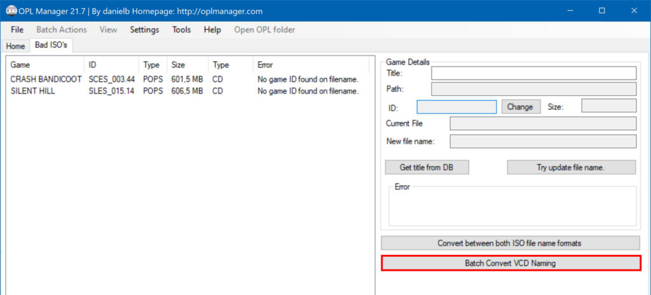651x295 pixels.
Task: Select the Bad ISO's tab
Action: click(51, 45)
